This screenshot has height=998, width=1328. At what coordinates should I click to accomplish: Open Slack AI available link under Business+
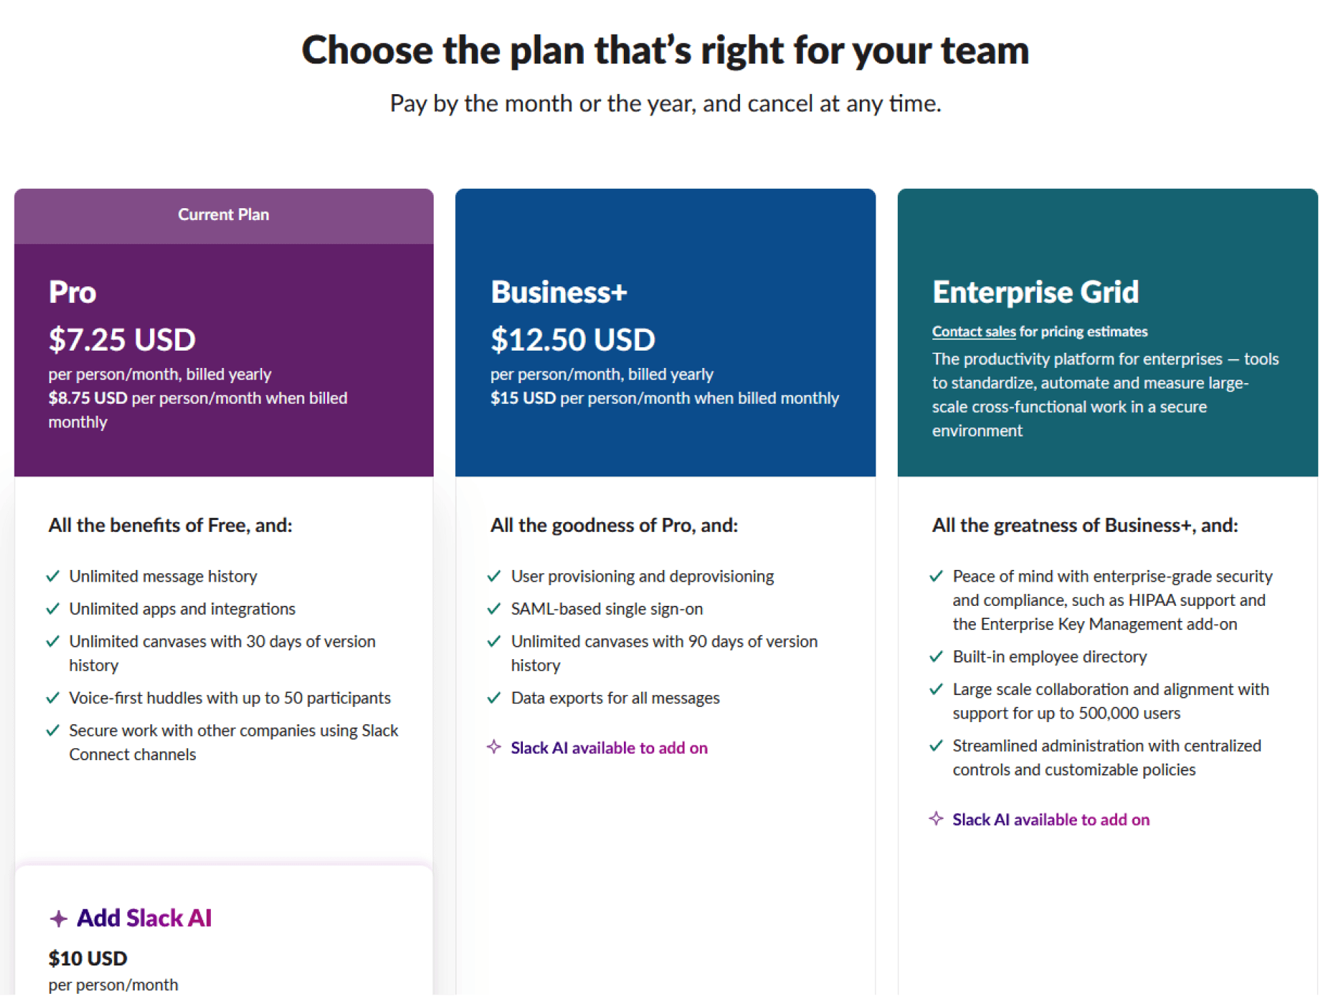click(609, 748)
